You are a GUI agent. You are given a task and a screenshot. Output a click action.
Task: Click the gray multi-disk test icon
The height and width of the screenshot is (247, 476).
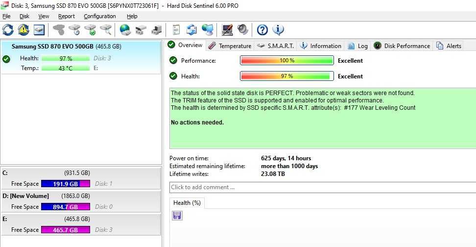coord(59,30)
